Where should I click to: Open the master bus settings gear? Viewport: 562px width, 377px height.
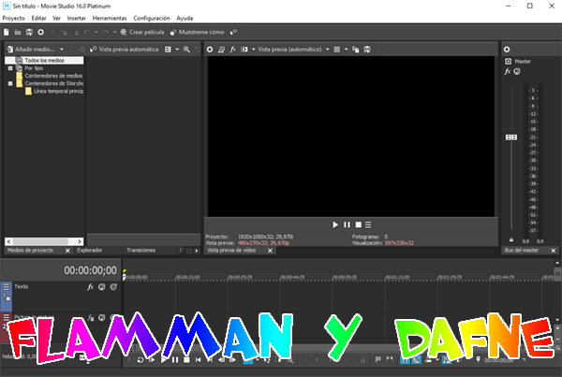tap(507, 50)
